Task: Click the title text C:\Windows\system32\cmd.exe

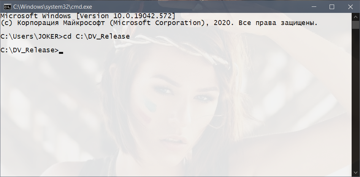Action: click(52, 7)
